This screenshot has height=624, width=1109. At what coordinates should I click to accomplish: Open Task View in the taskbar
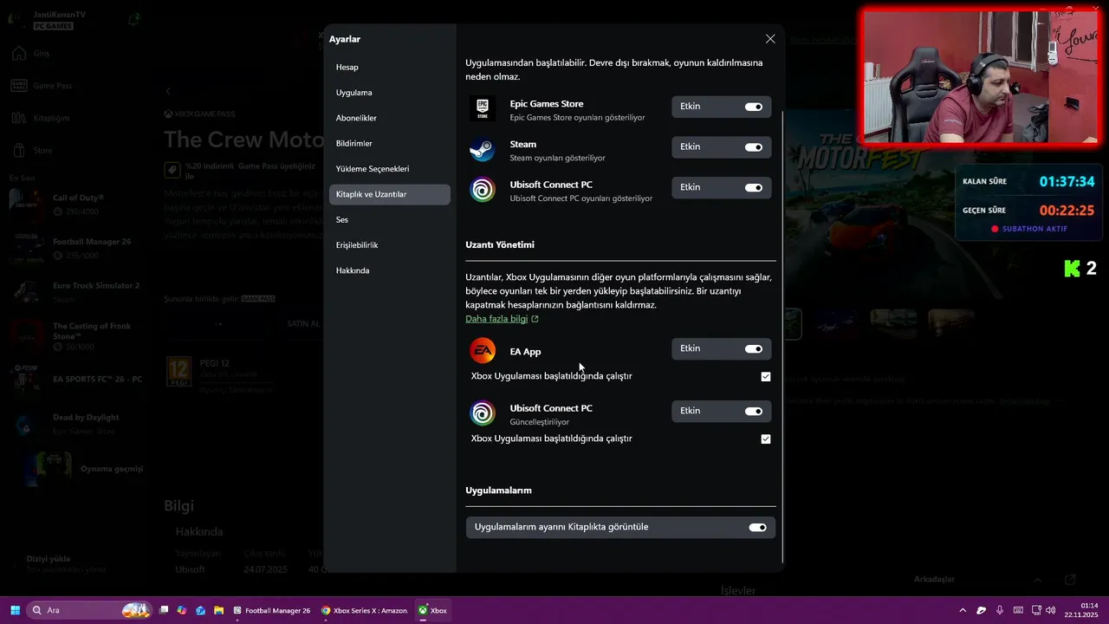pyautogui.click(x=164, y=610)
